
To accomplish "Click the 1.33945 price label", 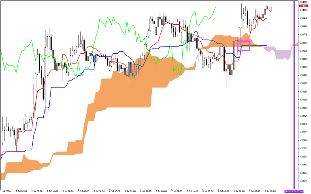I will (303, 18).
